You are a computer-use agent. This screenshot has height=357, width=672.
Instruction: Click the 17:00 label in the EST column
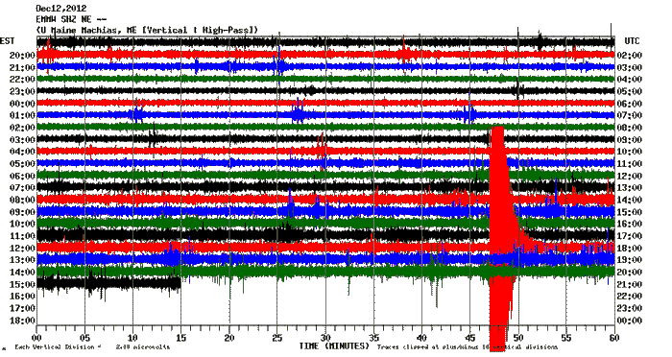coord(22,308)
